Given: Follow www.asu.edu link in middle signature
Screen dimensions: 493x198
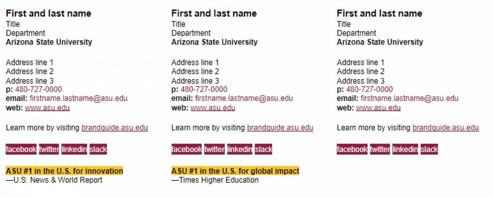Looking at the screenshot, I should click(x=213, y=108).
